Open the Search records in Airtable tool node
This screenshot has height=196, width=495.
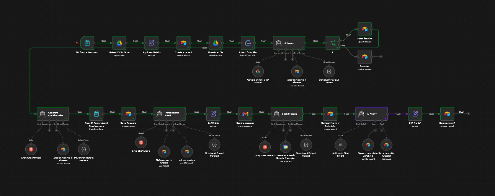point(297,71)
